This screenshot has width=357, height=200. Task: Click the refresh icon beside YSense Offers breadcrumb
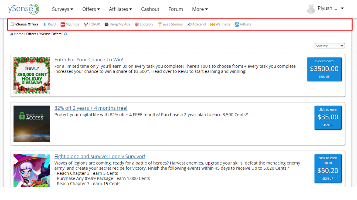point(65,34)
